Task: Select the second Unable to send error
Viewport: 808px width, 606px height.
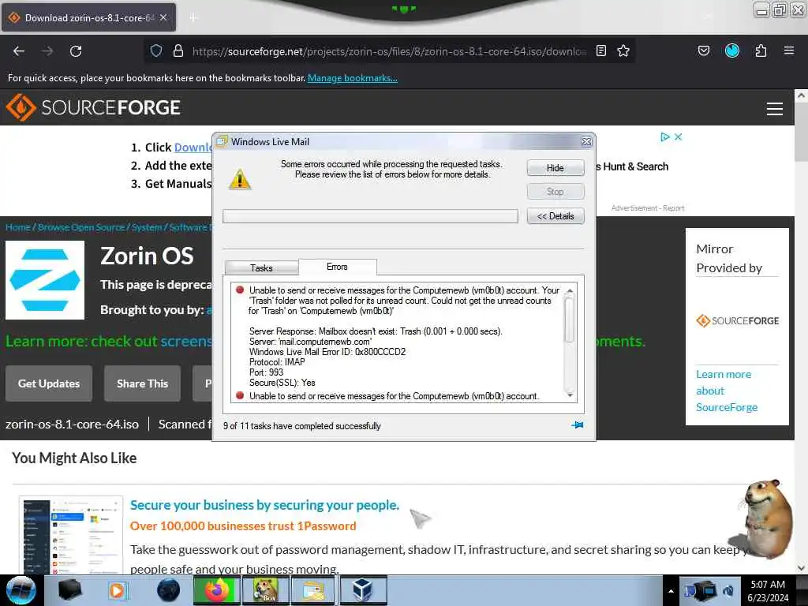Action: click(393, 396)
